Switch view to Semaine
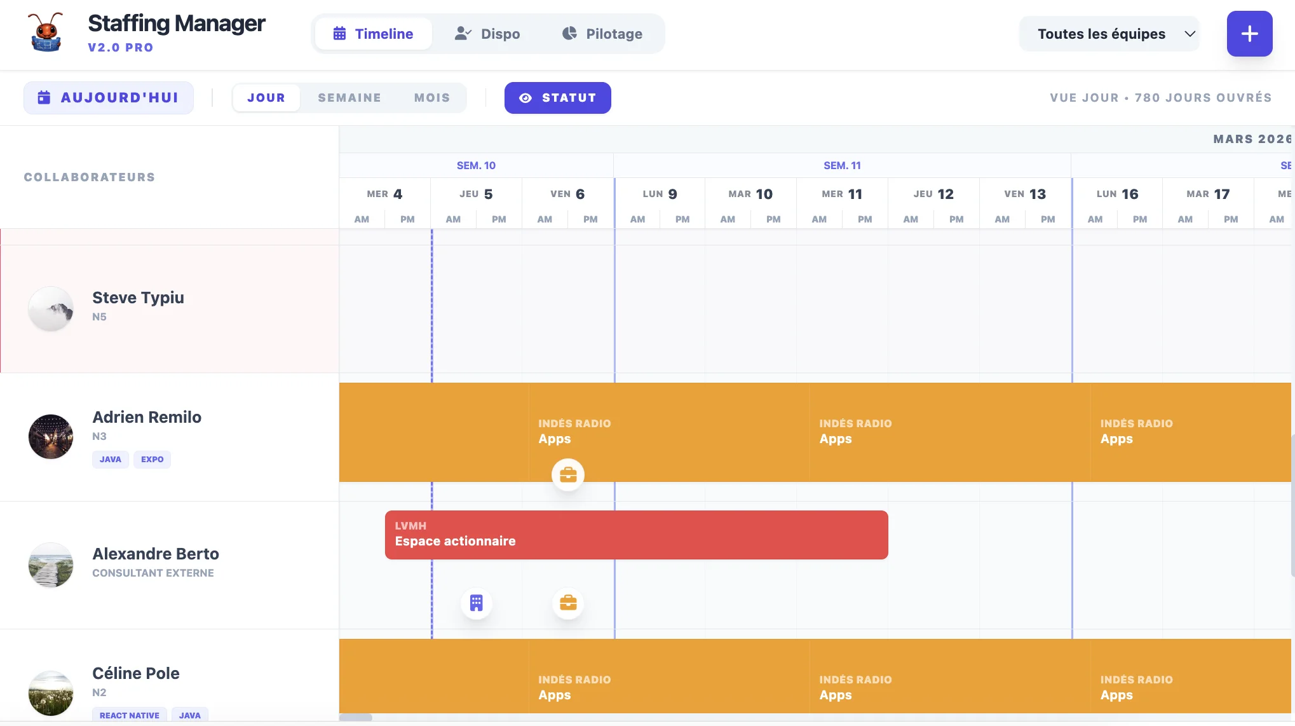Screen dimensions: 1295x726 [349, 98]
